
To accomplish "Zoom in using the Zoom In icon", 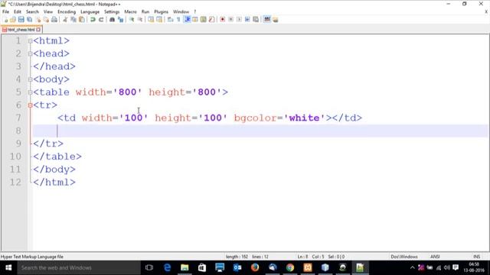I will click(132, 19).
